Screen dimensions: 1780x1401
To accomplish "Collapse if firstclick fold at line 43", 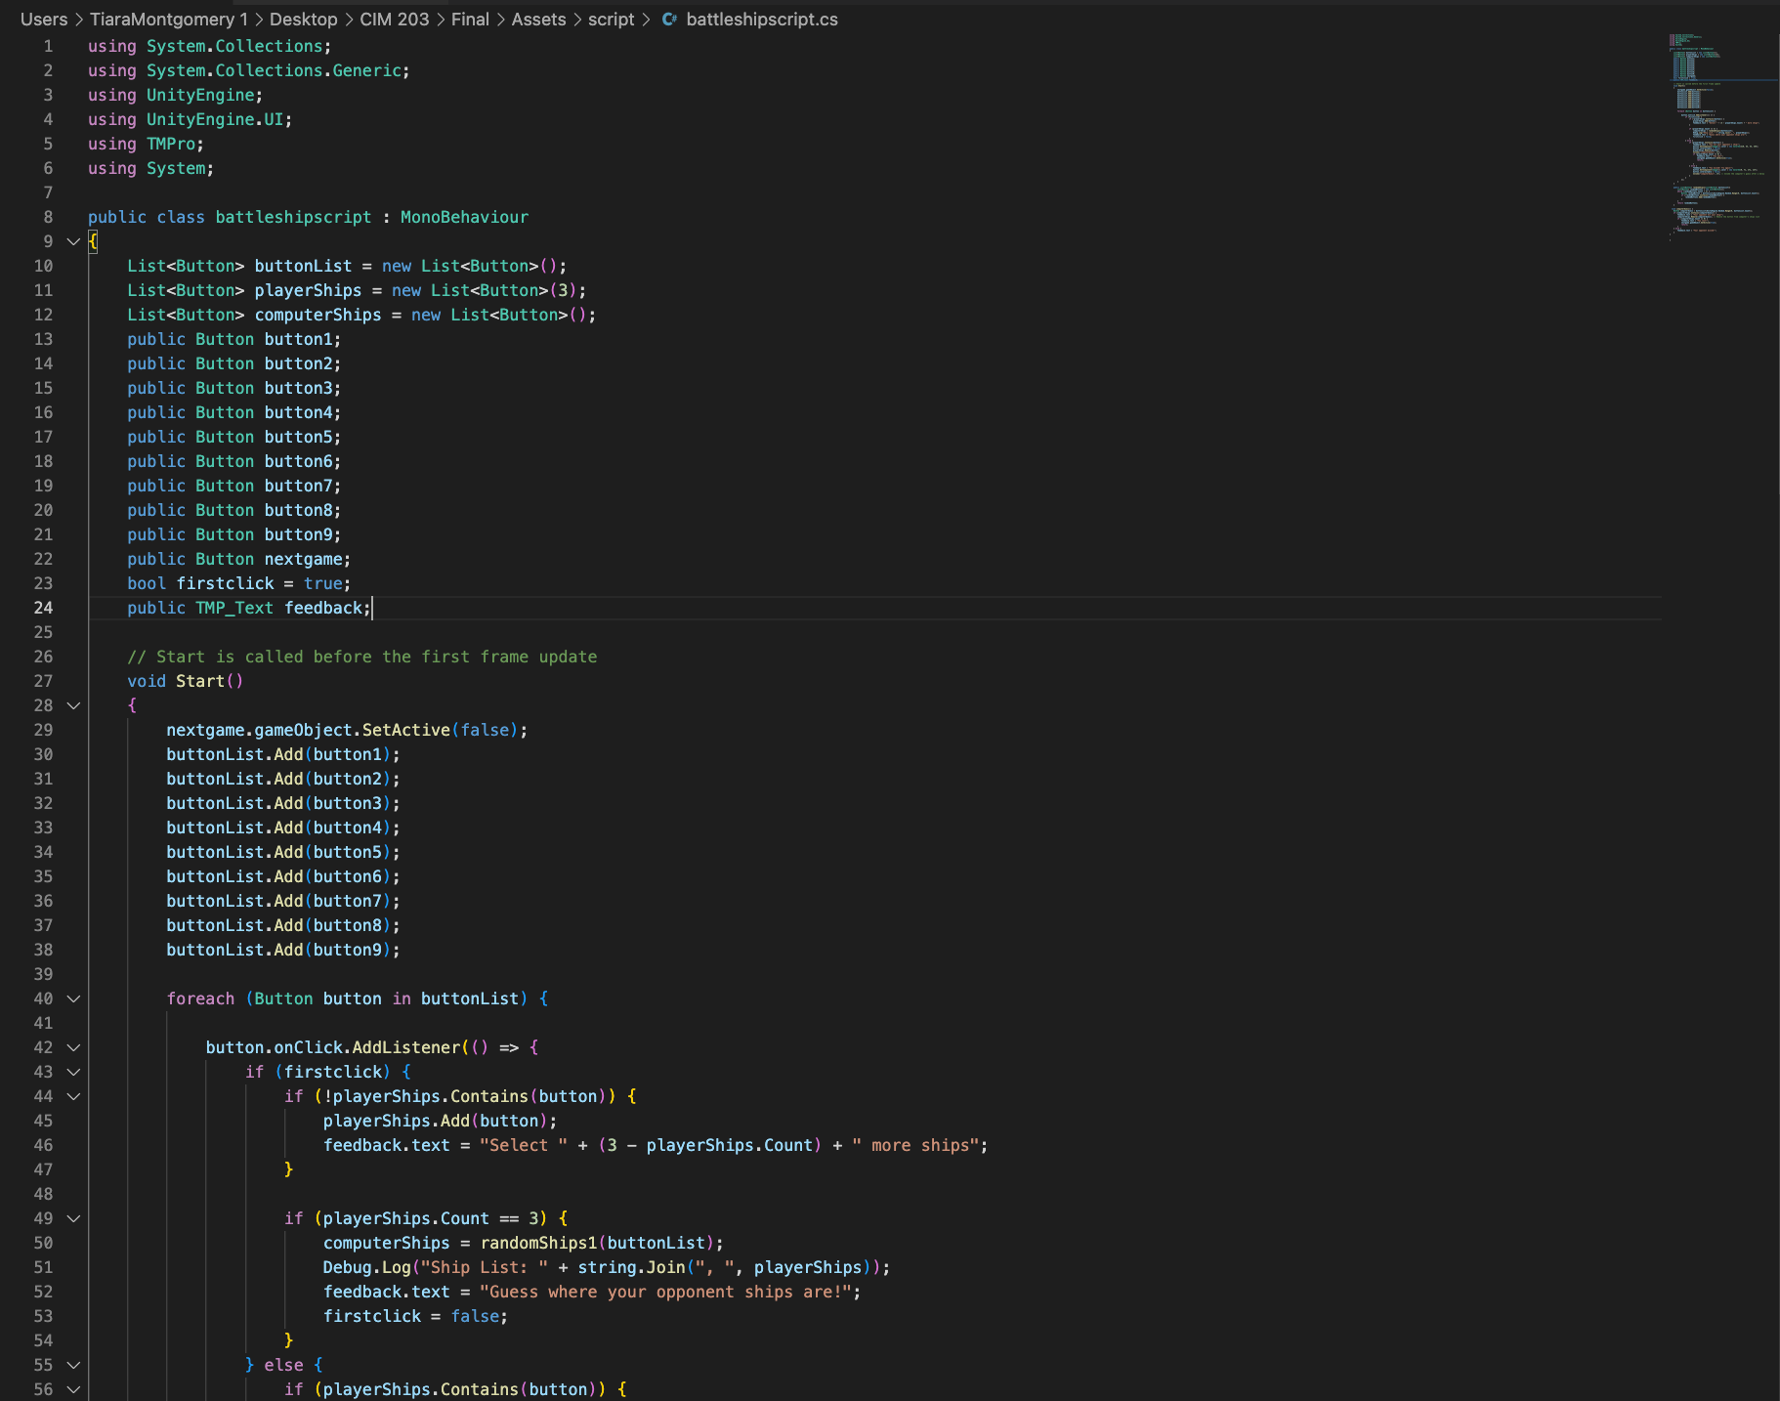I will point(73,1072).
